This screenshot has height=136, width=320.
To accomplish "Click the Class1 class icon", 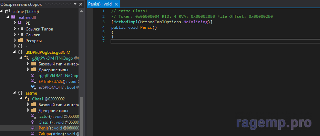I will [27, 99].
